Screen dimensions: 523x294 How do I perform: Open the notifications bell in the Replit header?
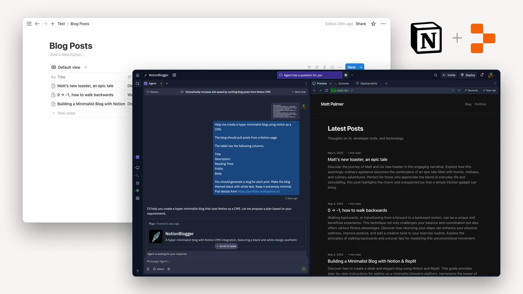(482, 75)
